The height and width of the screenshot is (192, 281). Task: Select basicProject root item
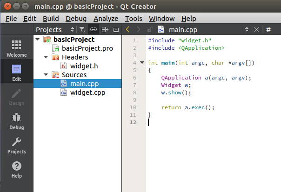point(74,40)
